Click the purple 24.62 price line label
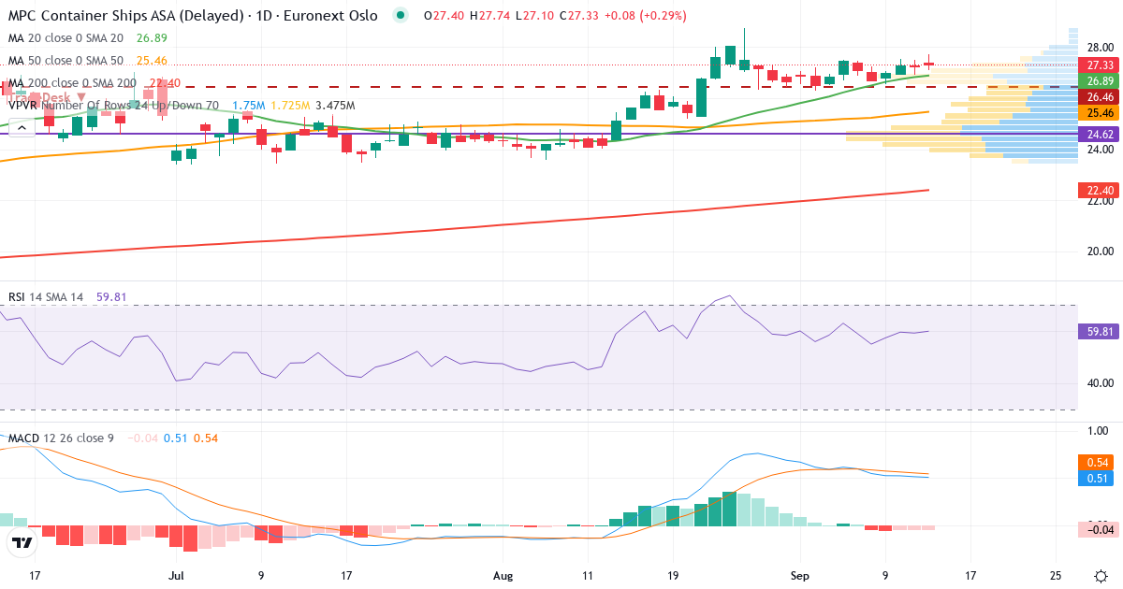This screenshot has height=589, width=1123. click(1099, 134)
